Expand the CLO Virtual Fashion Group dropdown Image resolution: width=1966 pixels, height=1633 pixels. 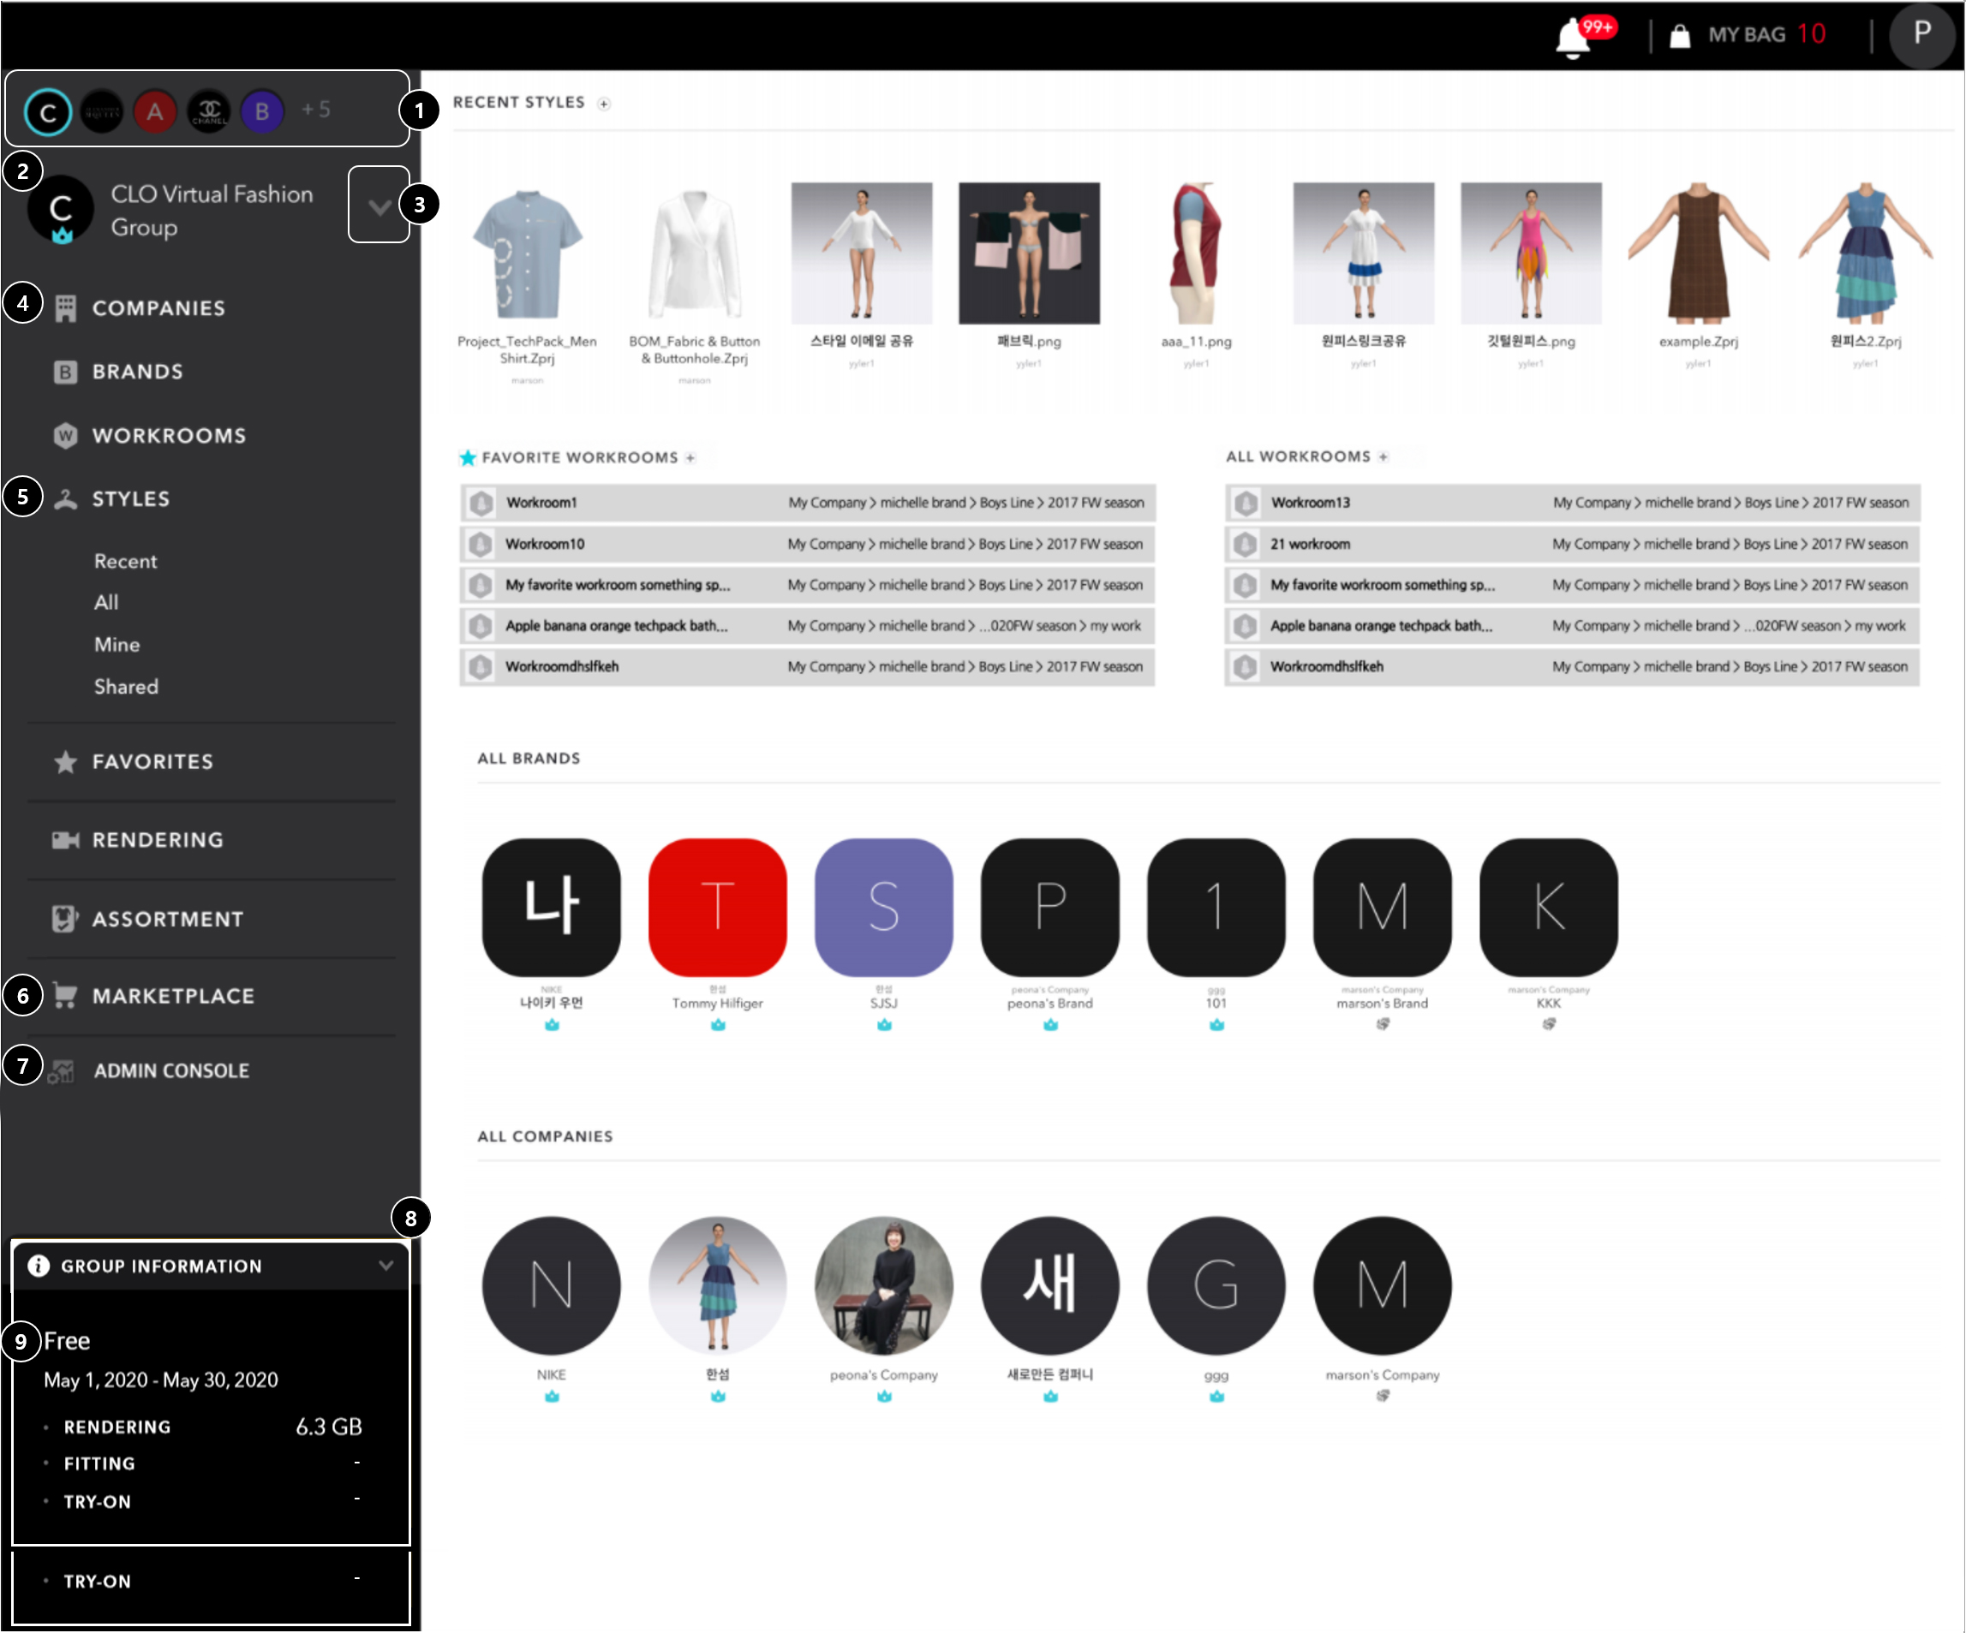tap(379, 208)
